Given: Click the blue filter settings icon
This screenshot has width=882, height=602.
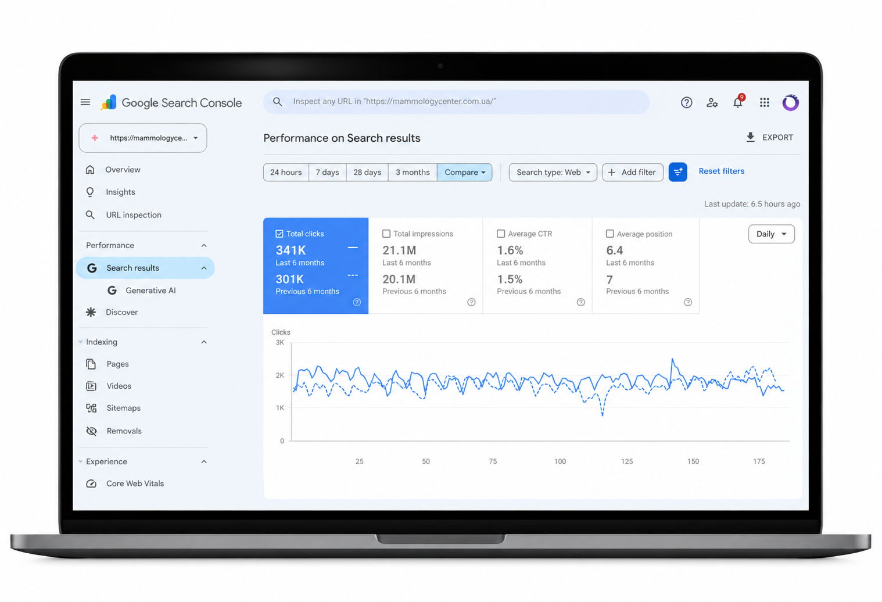Looking at the screenshot, I should pyautogui.click(x=677, y=172).
